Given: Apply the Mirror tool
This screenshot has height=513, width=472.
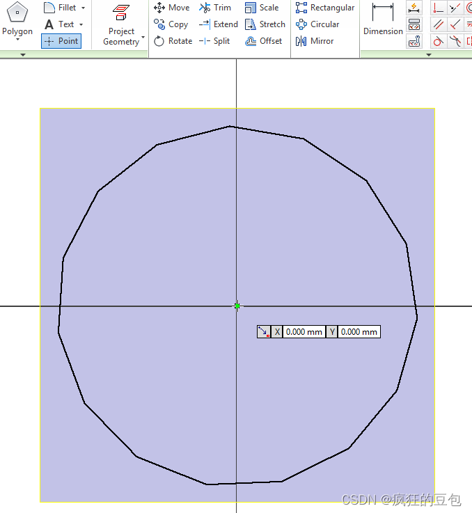Looking at the screenshot, I should tap(317, 41).
